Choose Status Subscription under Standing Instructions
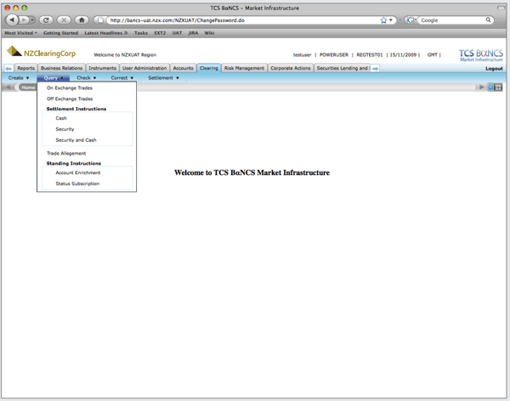Screen dimensions: 510x401 [77, 184]
